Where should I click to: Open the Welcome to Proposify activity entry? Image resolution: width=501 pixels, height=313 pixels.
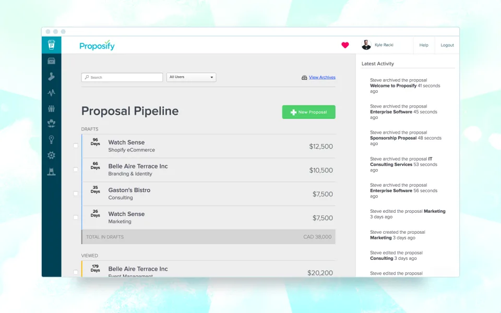405,86
